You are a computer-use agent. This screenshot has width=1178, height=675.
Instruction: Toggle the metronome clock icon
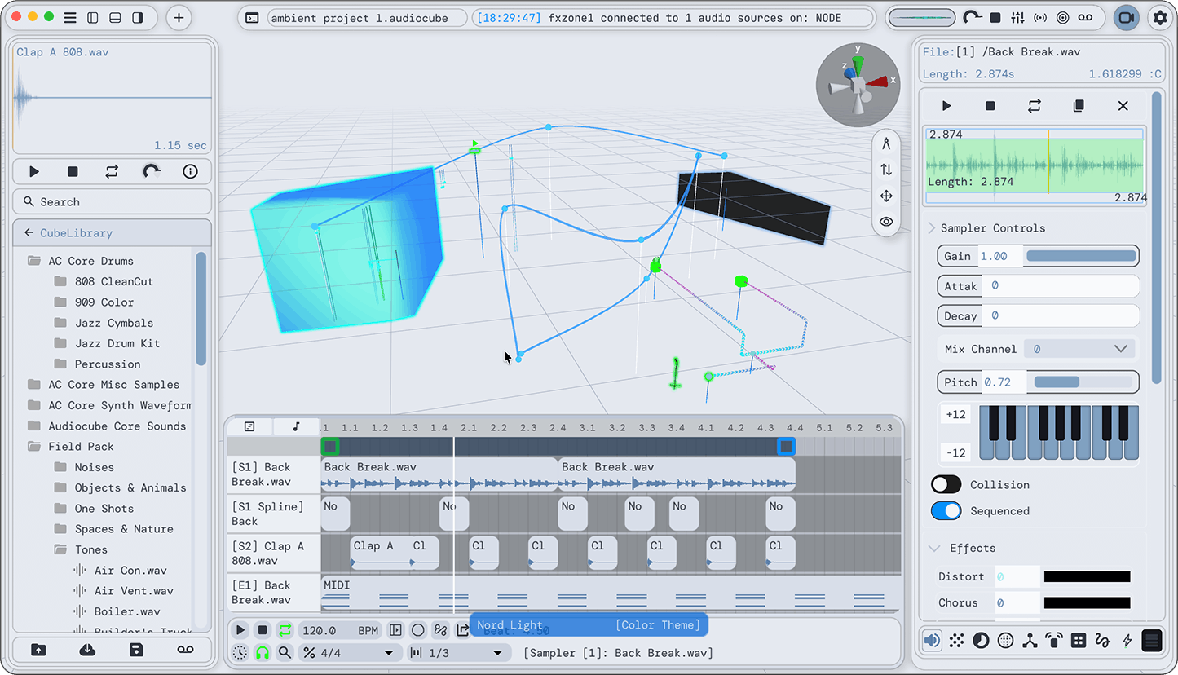(240, 652)
